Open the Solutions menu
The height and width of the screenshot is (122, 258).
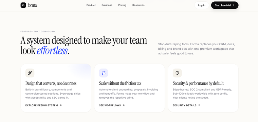point(107,5)
